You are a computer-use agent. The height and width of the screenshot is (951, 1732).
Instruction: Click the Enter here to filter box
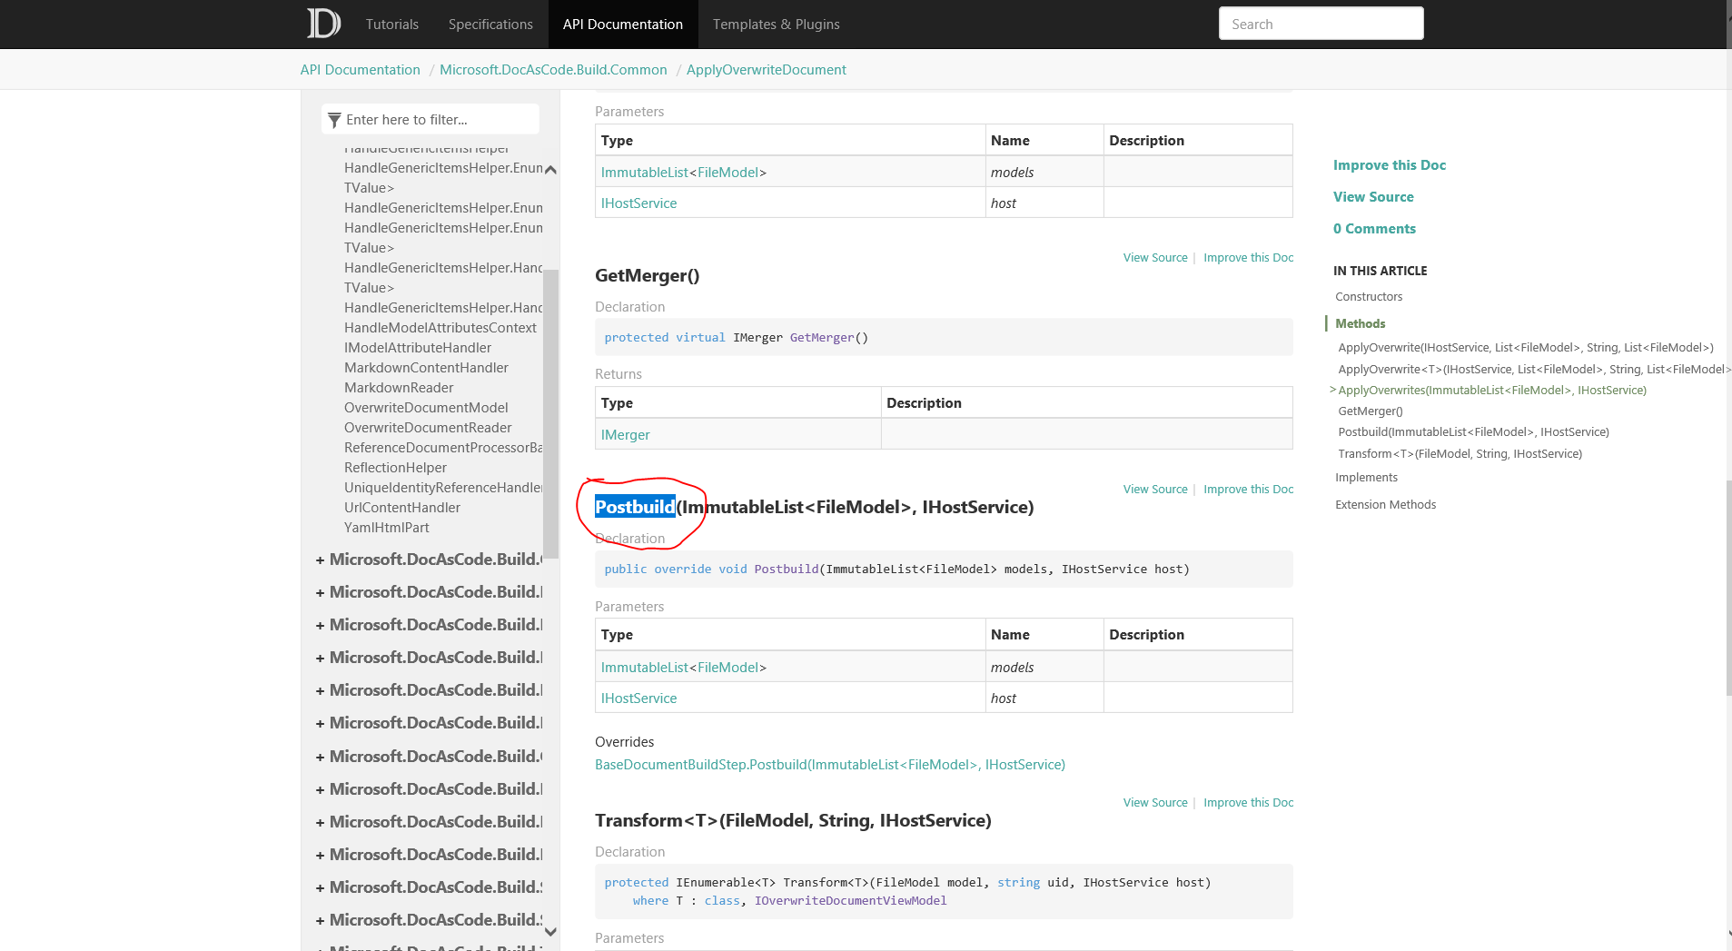pos(427,119)
